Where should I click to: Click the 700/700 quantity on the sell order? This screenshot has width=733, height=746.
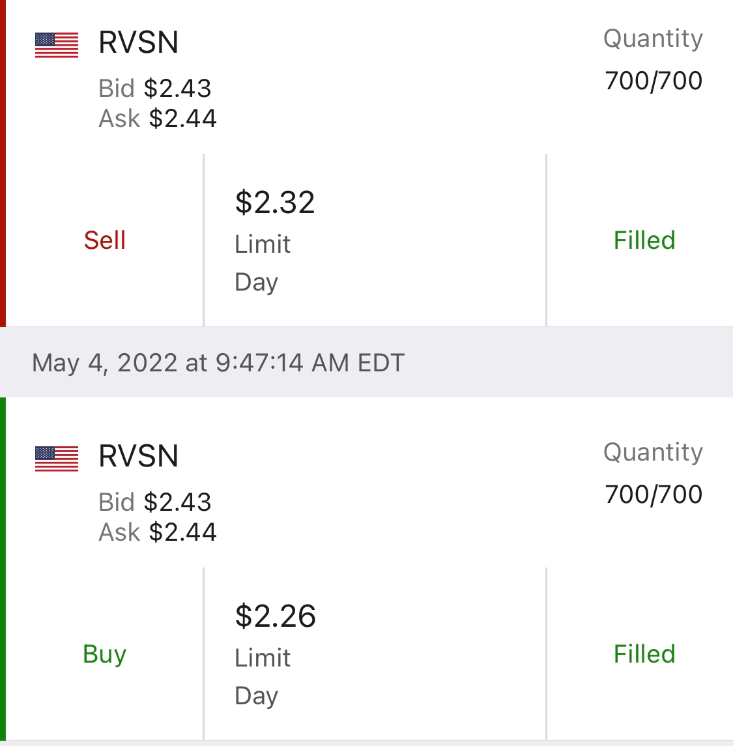654,81
